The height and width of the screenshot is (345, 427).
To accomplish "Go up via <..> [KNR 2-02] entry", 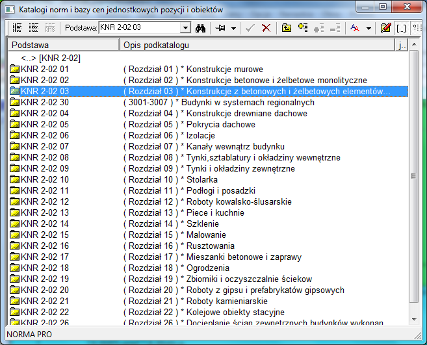I will (51, 58).
